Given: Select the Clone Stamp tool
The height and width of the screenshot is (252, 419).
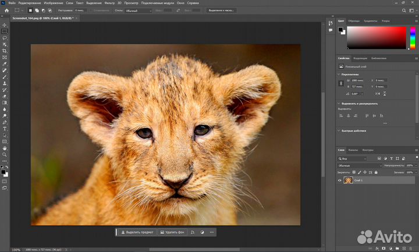Looking at the screenshot, I should tap(5, 83).
